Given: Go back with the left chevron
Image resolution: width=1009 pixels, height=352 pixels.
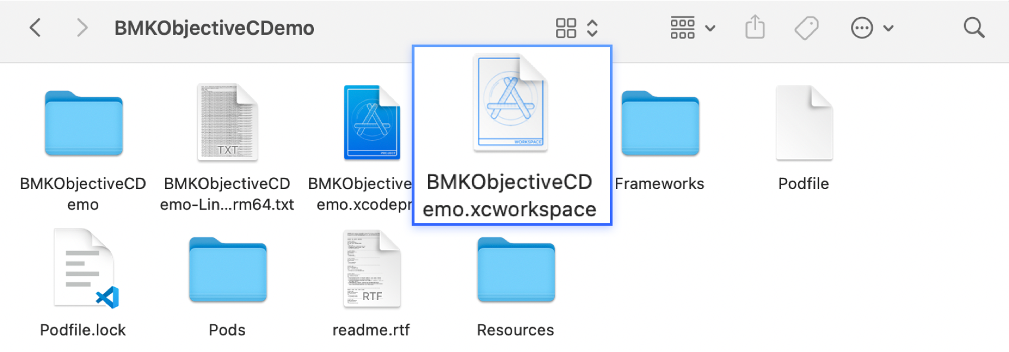Looking at the screenshot, I should [x=36, y=28].
